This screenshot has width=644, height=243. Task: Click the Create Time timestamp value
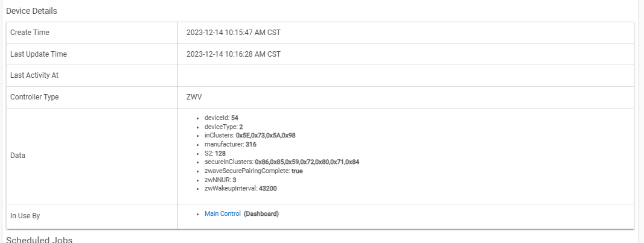coord(234,33)
